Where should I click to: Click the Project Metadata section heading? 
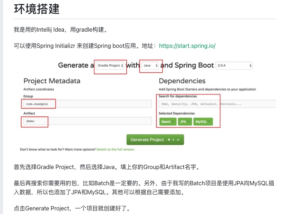pos(52,81)
